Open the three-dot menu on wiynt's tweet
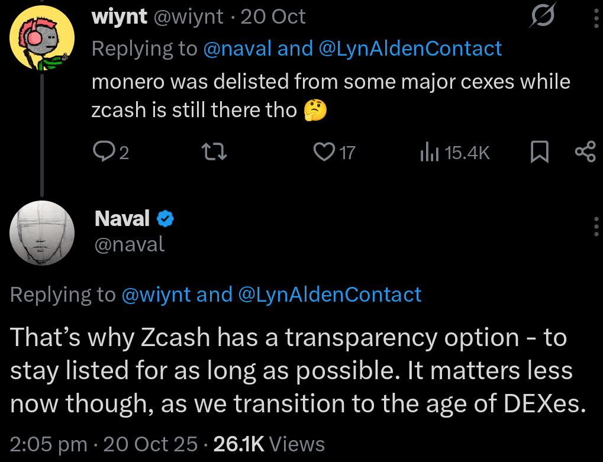This screenshot has width=603, height=462. tap(595, 20)
